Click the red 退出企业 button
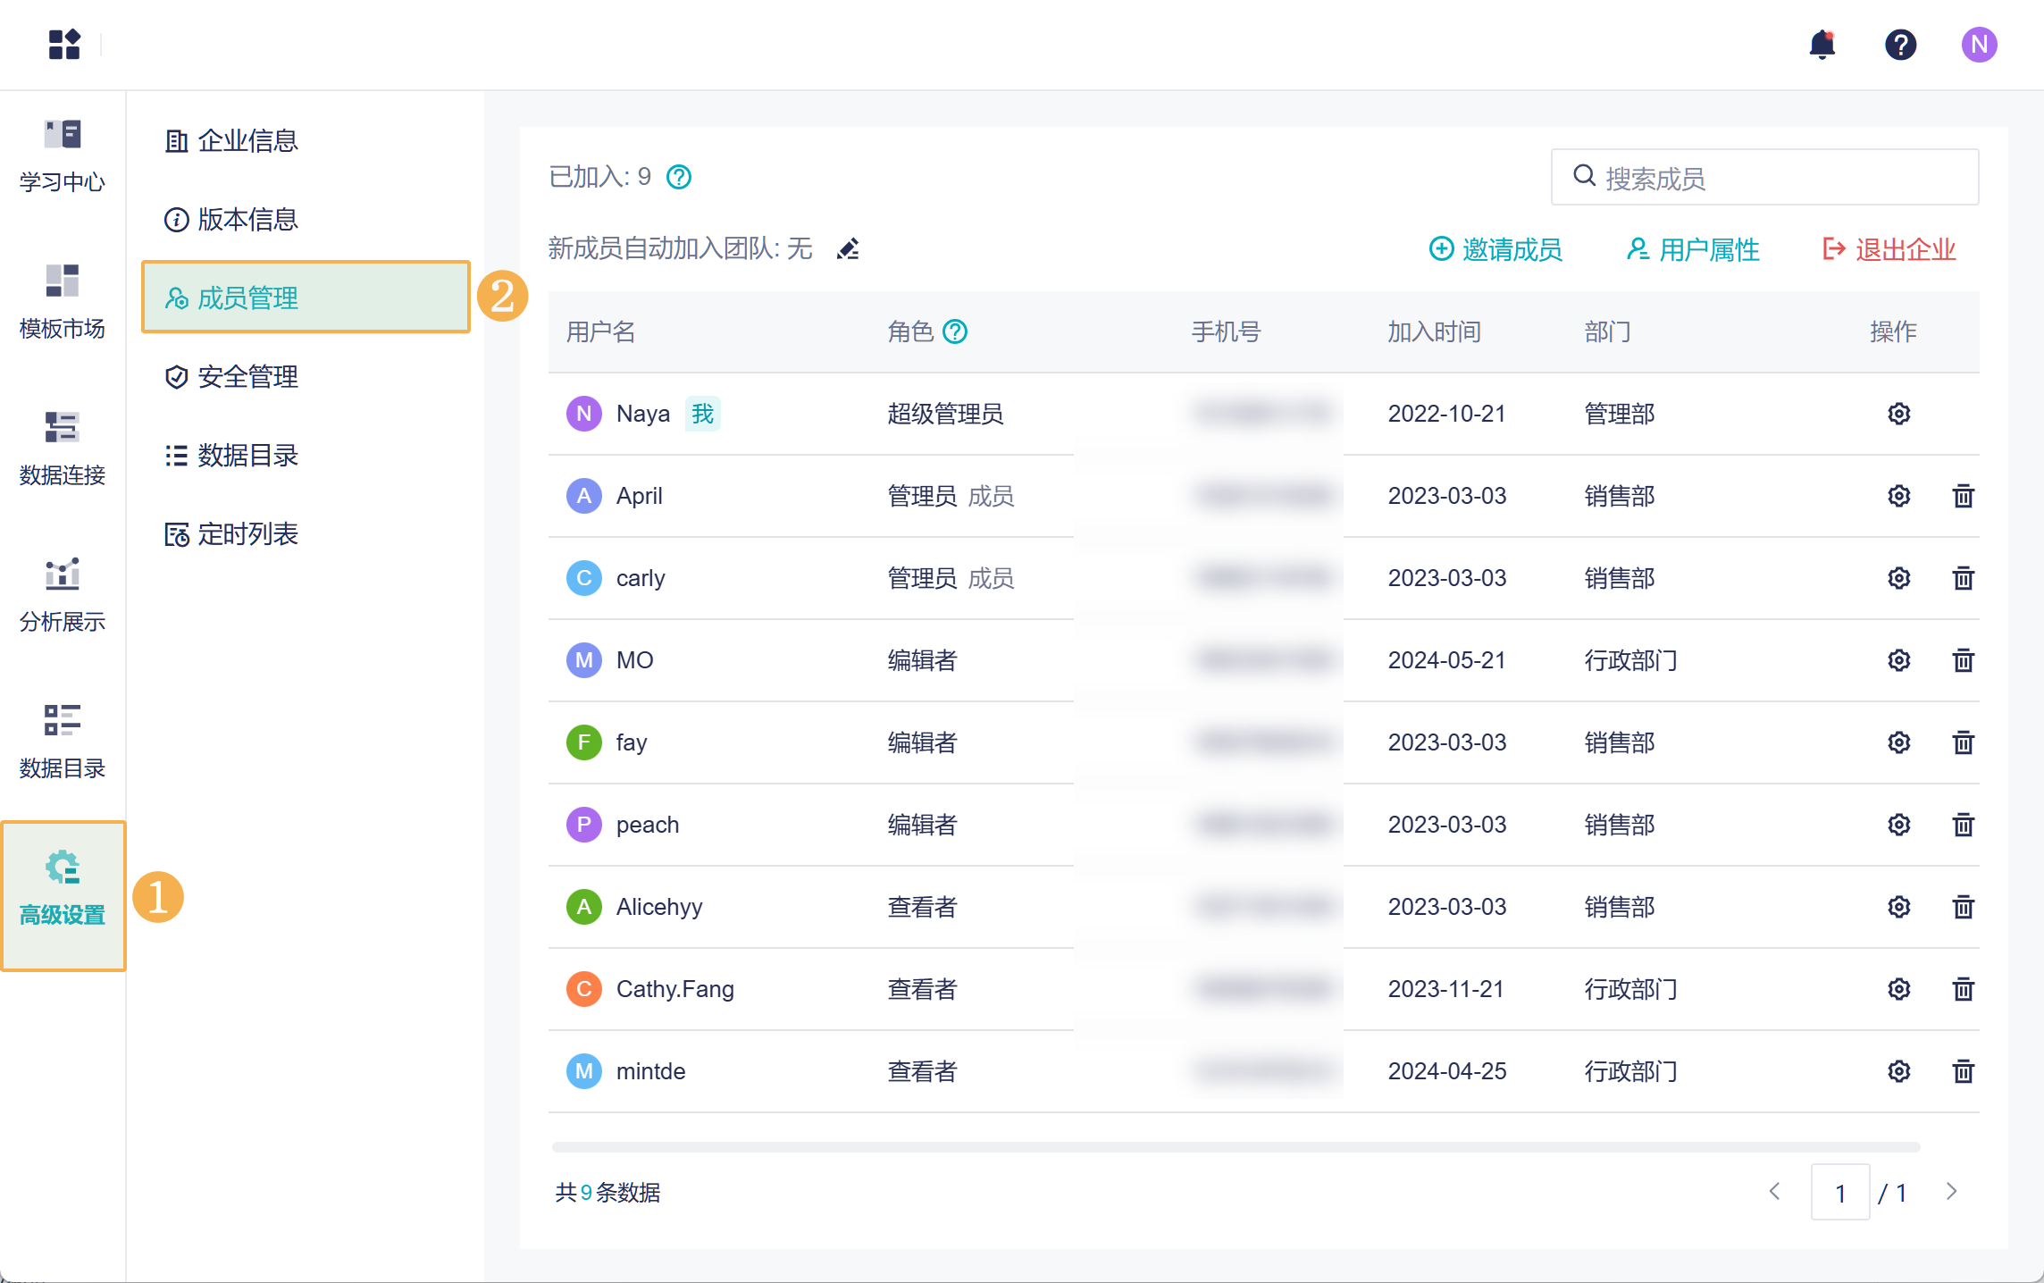The width and height of the screenshot is (2044, 1283). (1889, 249)
